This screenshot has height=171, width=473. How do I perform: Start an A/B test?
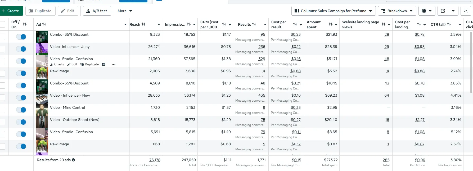[x=97, y=11]
